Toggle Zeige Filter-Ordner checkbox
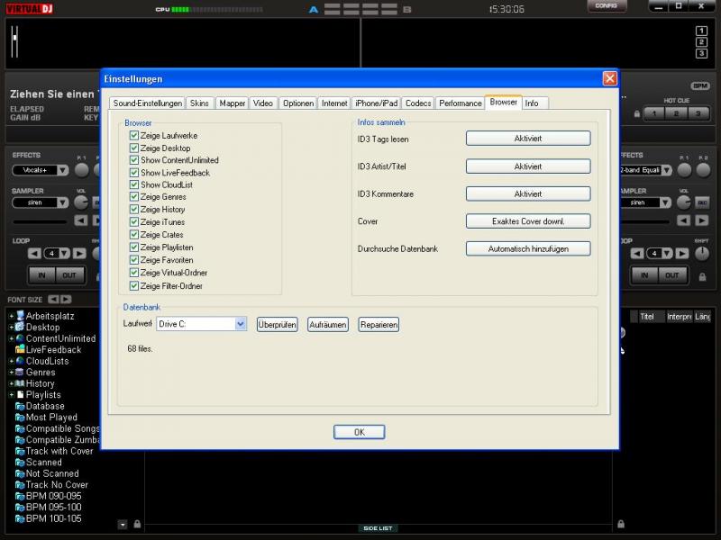Viewport: 721px width, 540px height. click(x=133, y=285)
